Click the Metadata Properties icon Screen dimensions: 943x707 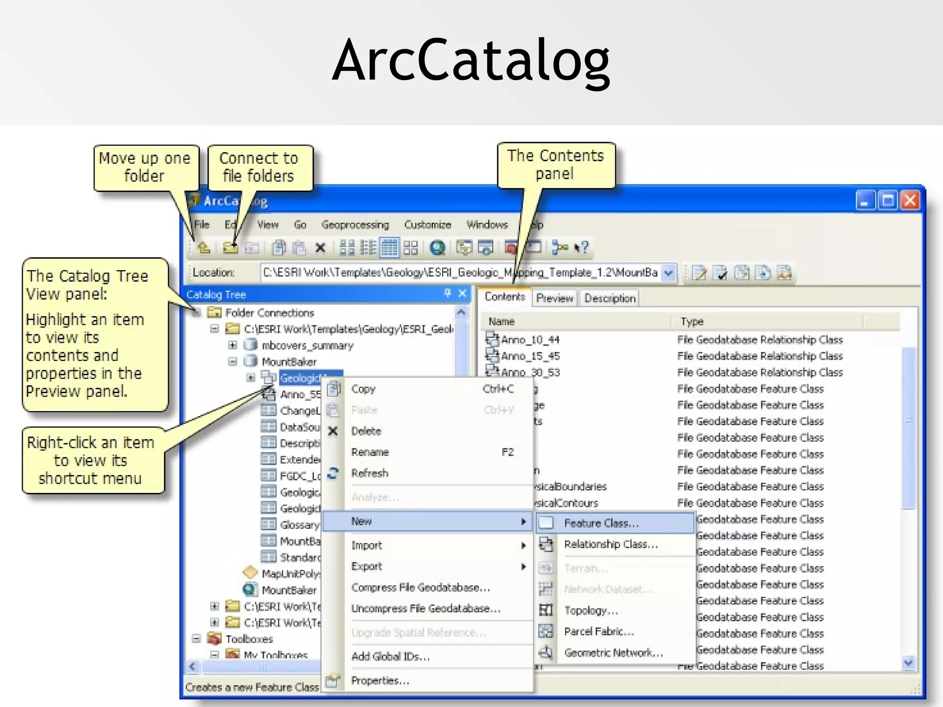[784, 273]
